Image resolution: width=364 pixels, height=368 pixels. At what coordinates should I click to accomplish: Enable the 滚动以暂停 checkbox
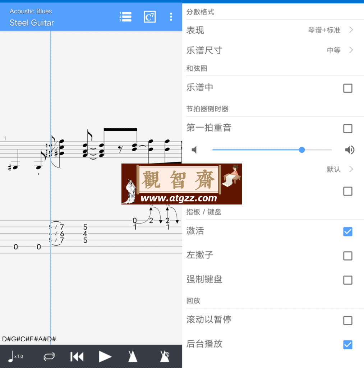[347, 320]
